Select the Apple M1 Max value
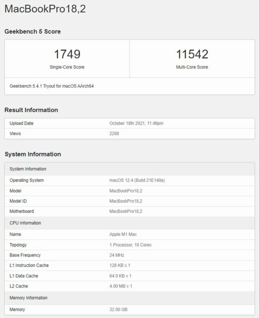The image size is (259, 318). pos(123,234)
